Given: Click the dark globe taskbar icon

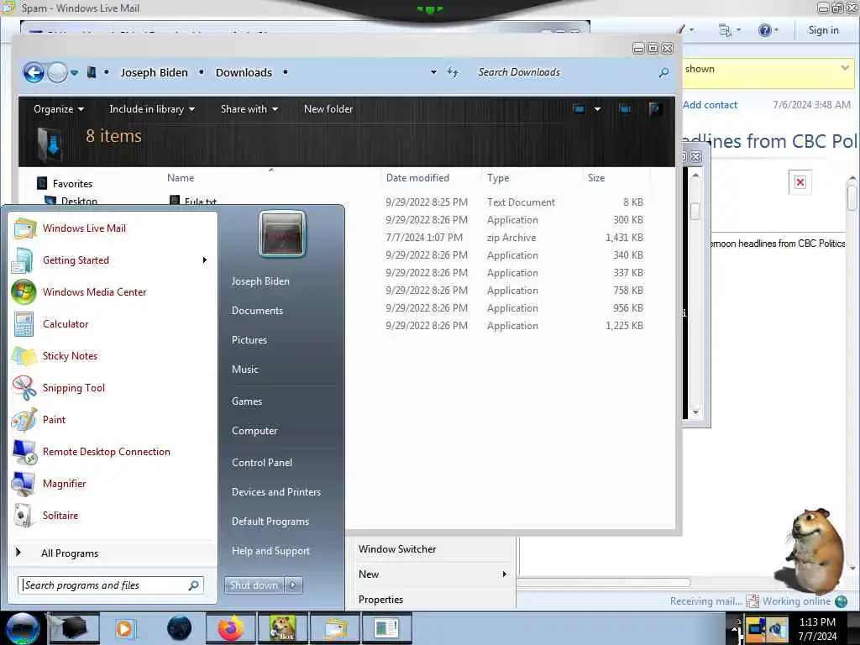Looking at the screenshot, I should (179, 628).
